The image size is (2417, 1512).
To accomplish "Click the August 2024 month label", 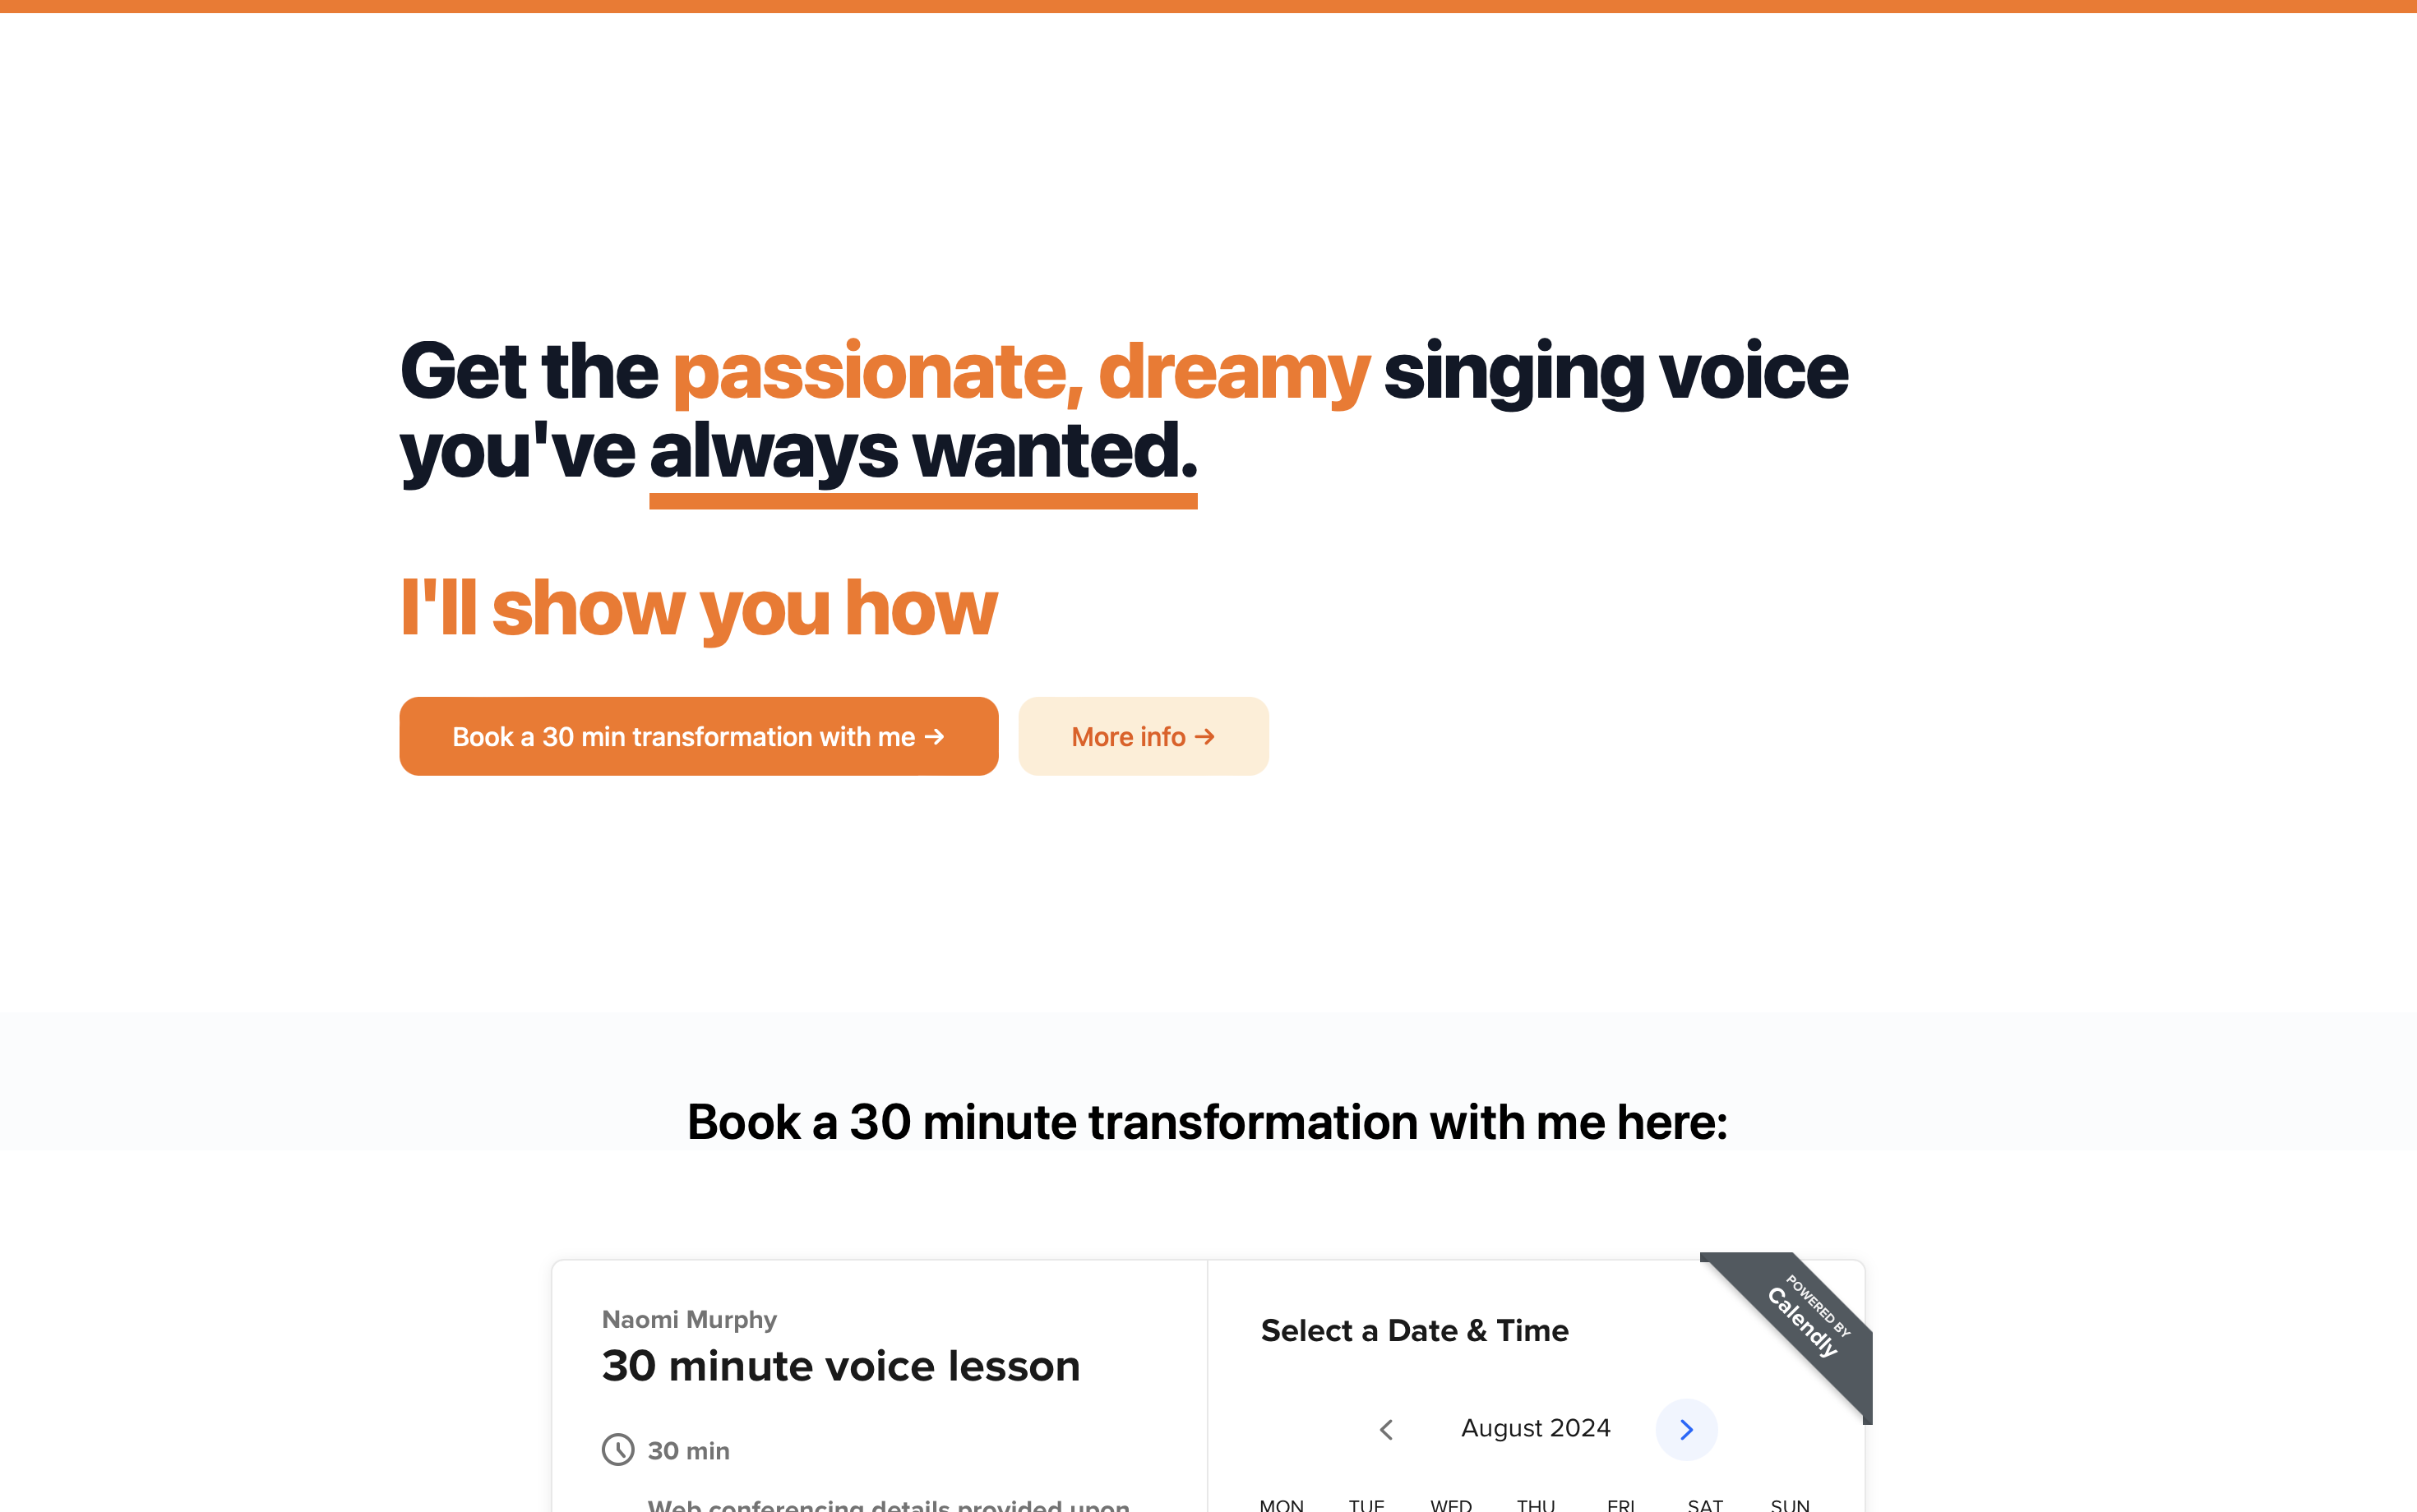I will [1535, 1428].
